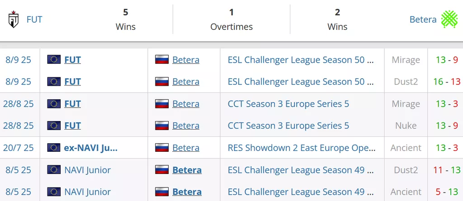The height and width of the screenshot is (201, 463).
Task: Click Russian flag in 28/8 Nuke row
Action: (x=162, y=126)
